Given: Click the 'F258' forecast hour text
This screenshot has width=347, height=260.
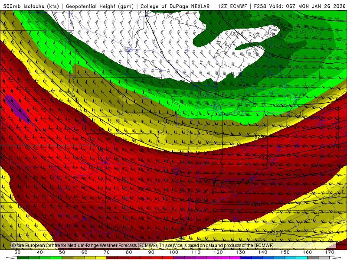Looking at the screenshot, I should coord(261,6).
